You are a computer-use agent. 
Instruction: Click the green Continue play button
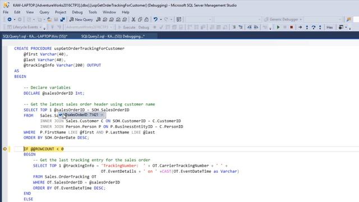[278, 27]
